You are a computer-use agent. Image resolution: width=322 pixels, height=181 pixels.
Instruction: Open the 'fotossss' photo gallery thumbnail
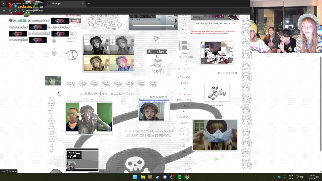89,118
